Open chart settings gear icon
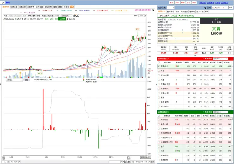The image size is (234, 164). pyautogui.click(x=74, y=16)
